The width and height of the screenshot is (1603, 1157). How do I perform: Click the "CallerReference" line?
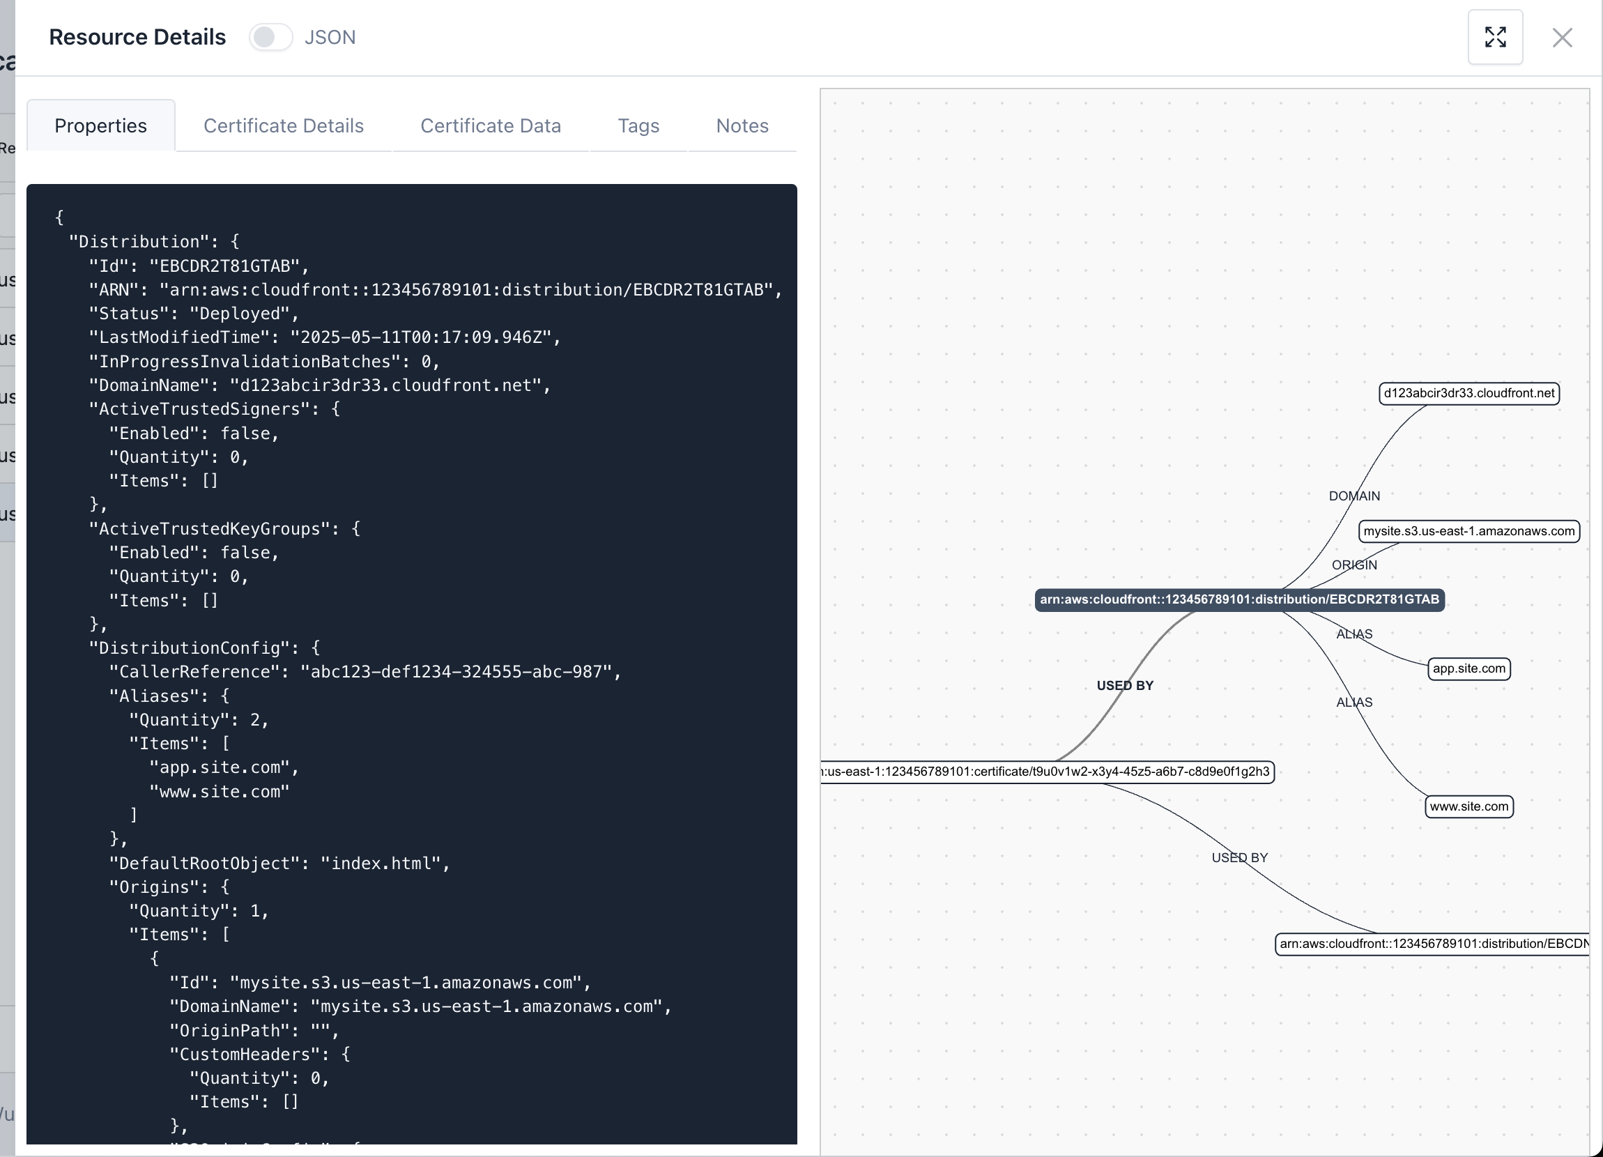[x=365, y=671]
